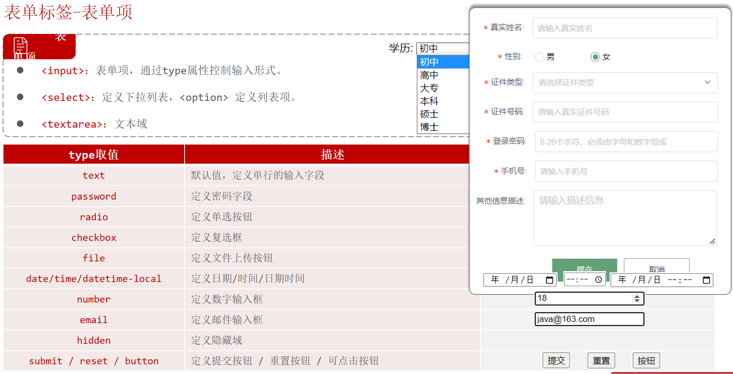Image resolution: width=733 pixels, height=374 pixels.
Task: Click inside the 其他信息描述 textarea
Action: coord(625,218)
